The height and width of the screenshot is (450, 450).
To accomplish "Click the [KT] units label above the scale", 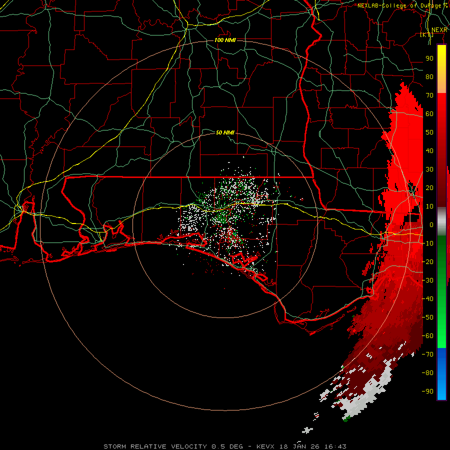I will [427, 34].
